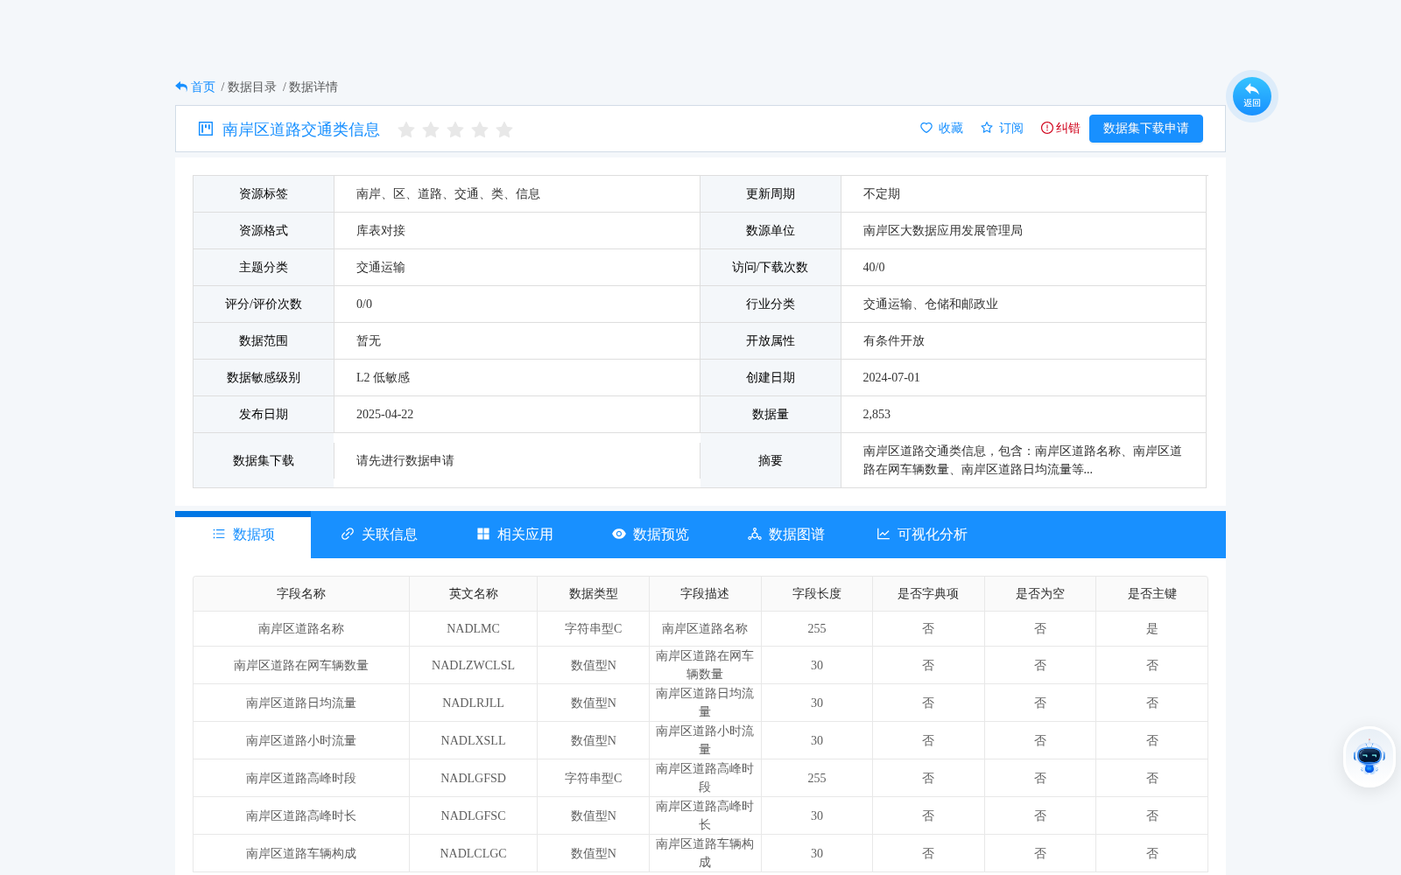Click 南岸区道路高峰时段 field name cell
1401x875 pixels.
[x=301, y=779]
